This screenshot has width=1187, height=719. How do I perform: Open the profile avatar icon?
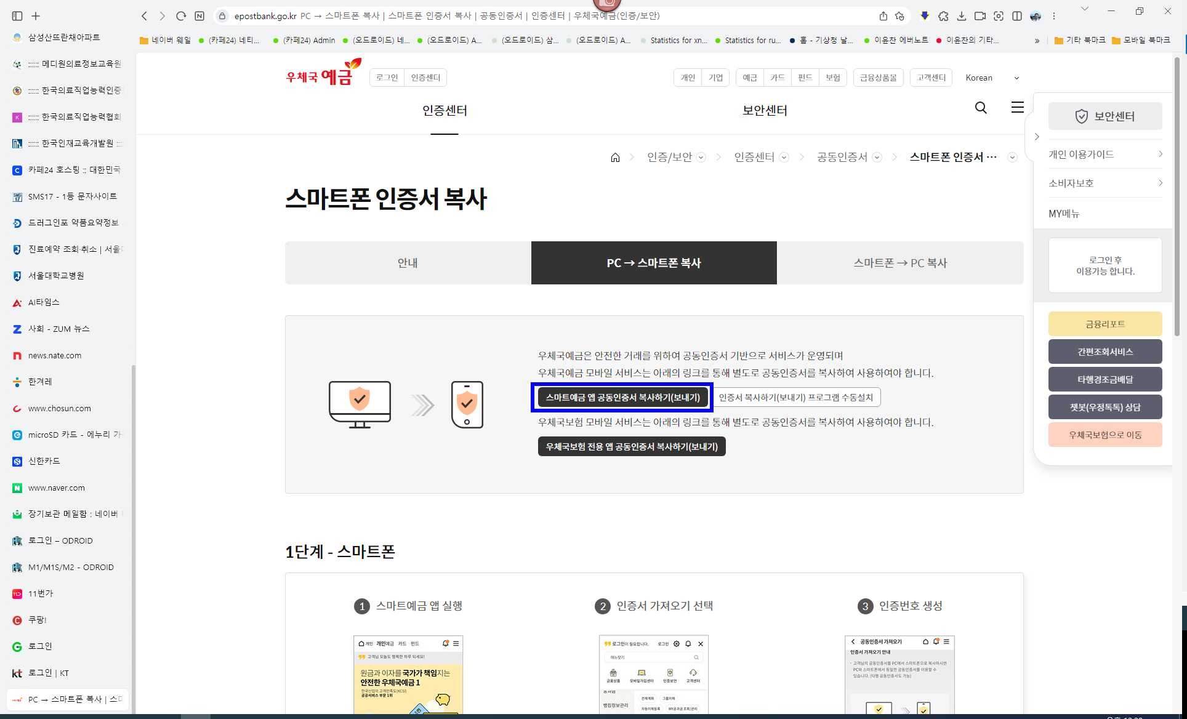[x=1036, y=16]
